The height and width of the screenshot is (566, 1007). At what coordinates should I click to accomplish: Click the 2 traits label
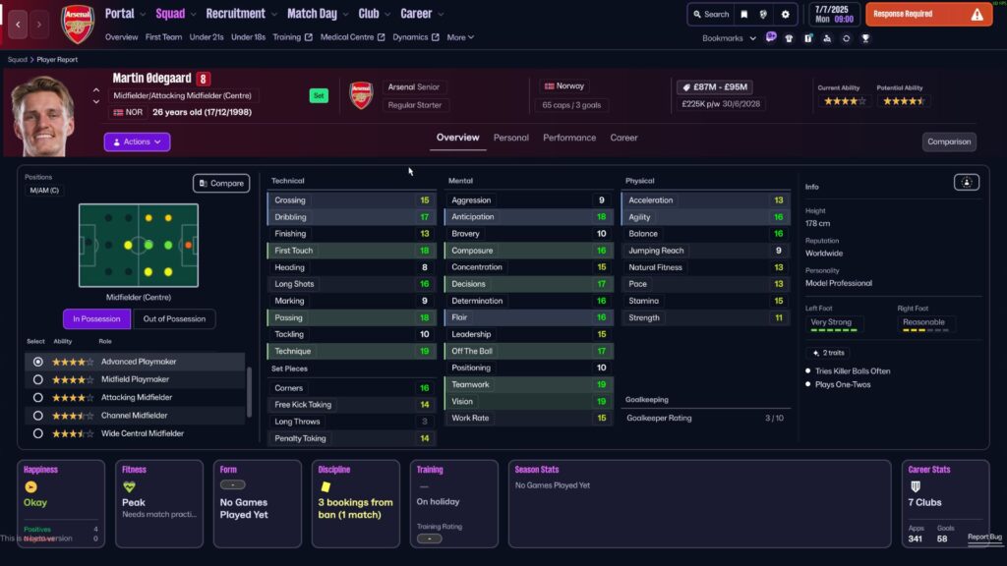point(828,353)
